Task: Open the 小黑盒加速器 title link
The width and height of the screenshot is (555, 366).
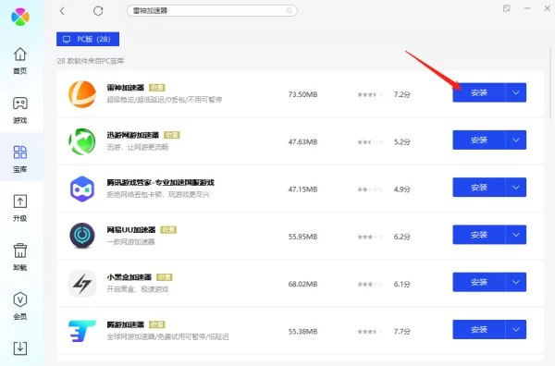Action: [129, 277]
